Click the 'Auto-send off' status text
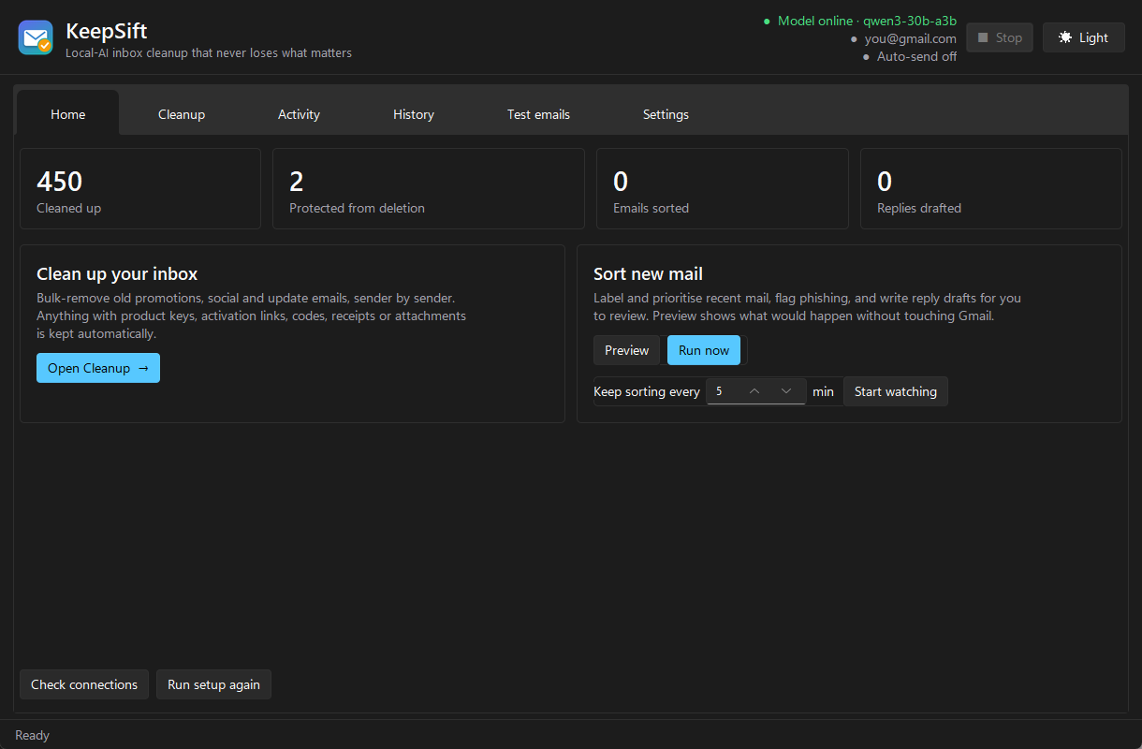This screenshot has width=1142, height=749. (x=916, y=56)
